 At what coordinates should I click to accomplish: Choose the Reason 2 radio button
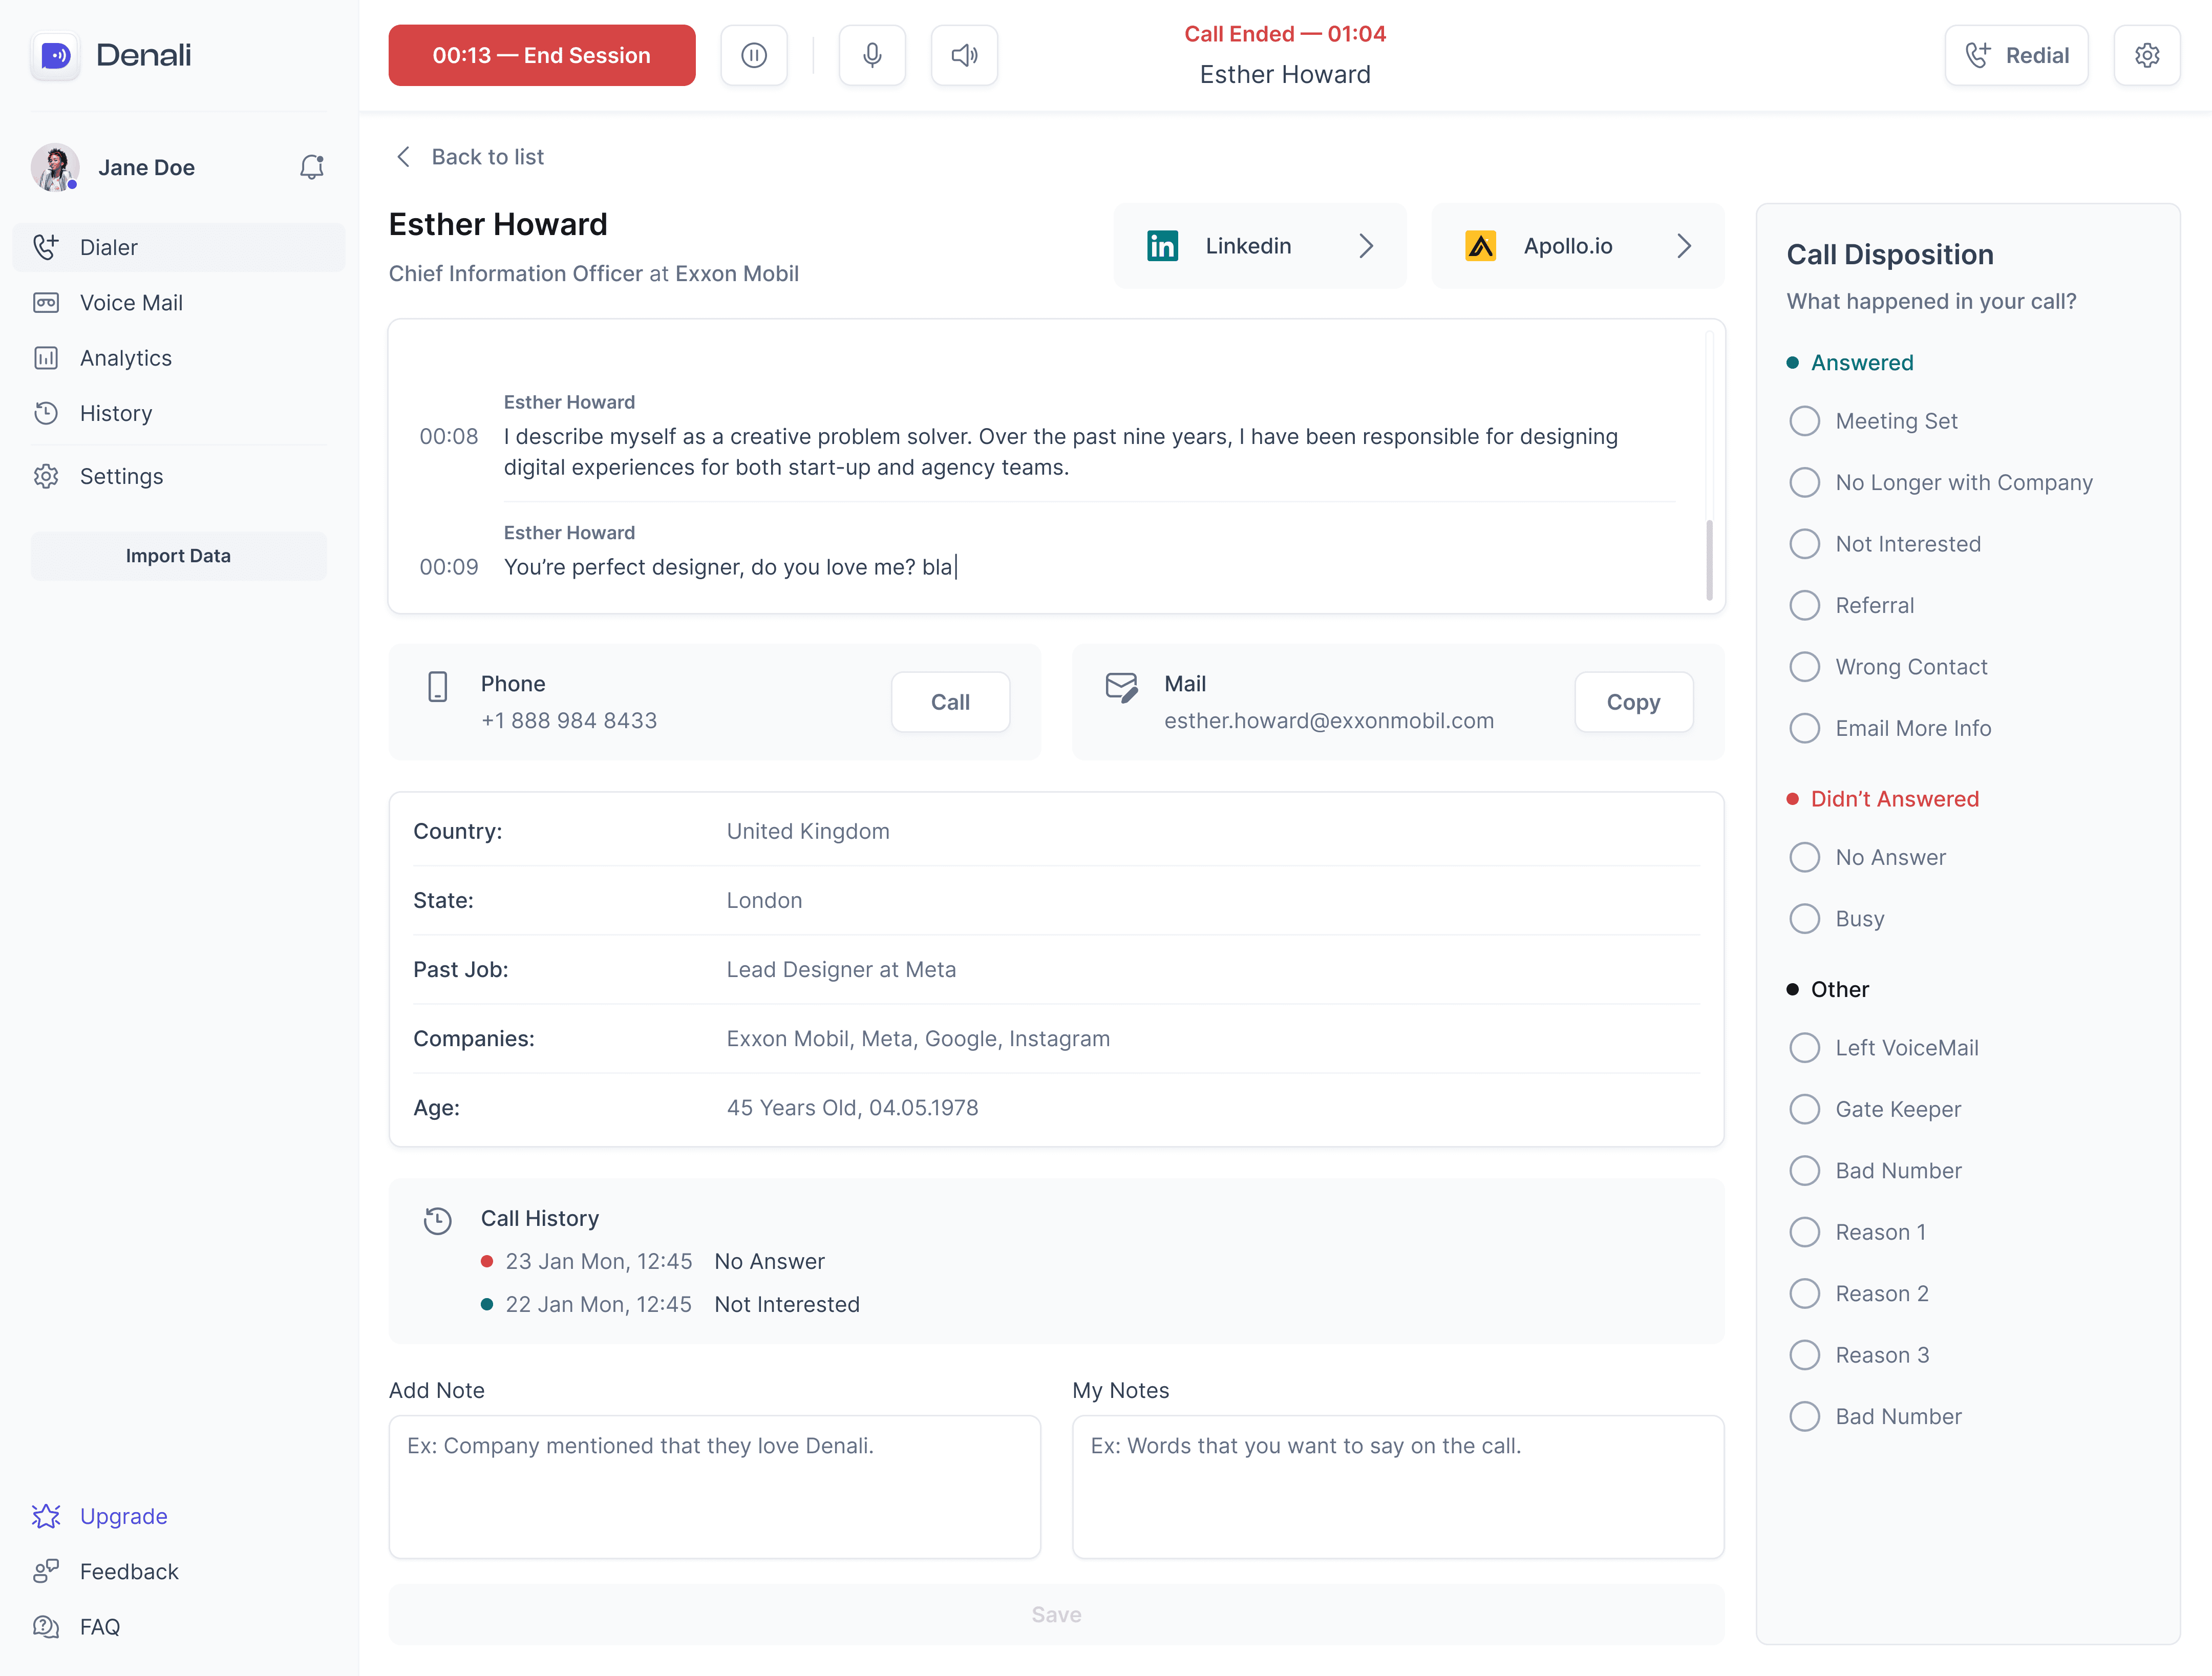tap(1804, 1294)
